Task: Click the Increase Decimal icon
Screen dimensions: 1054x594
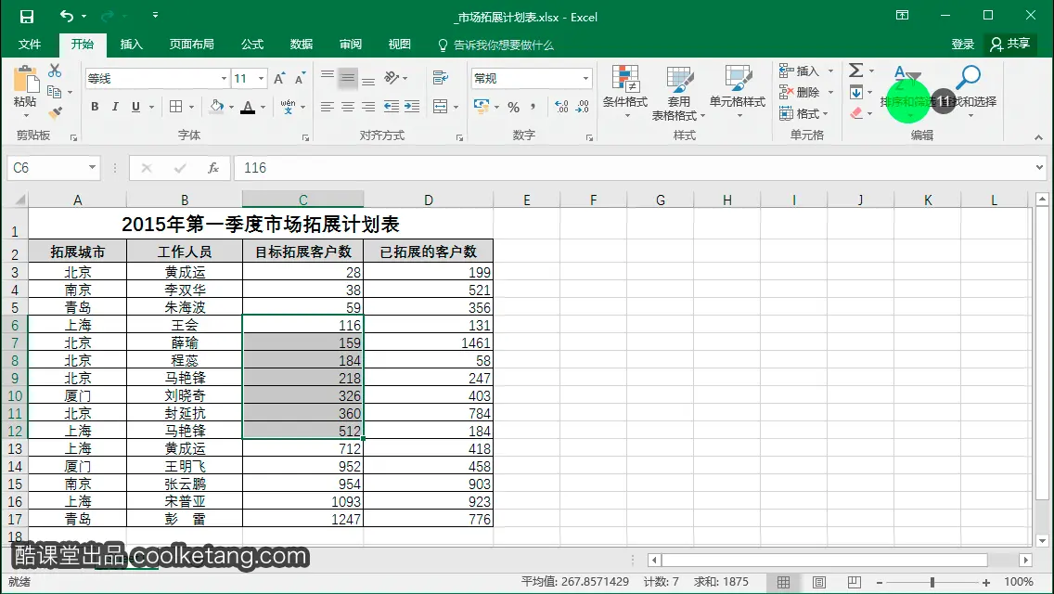Action: pos(561,107)
